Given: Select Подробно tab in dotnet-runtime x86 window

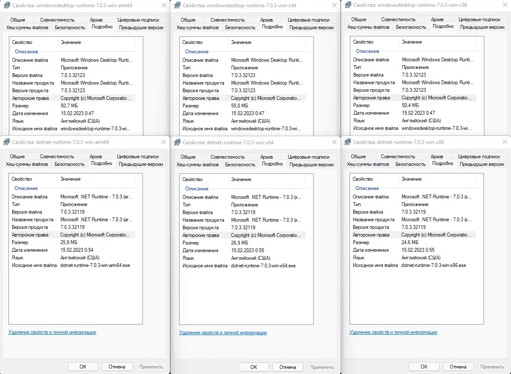Looking at the screenshot, I should tap(443, 163).
